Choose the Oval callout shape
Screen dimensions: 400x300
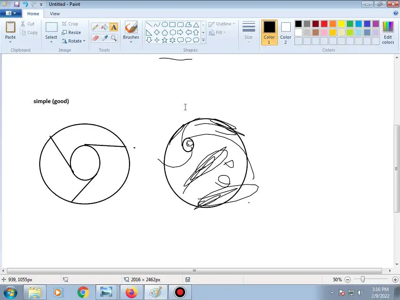point(188,40)
